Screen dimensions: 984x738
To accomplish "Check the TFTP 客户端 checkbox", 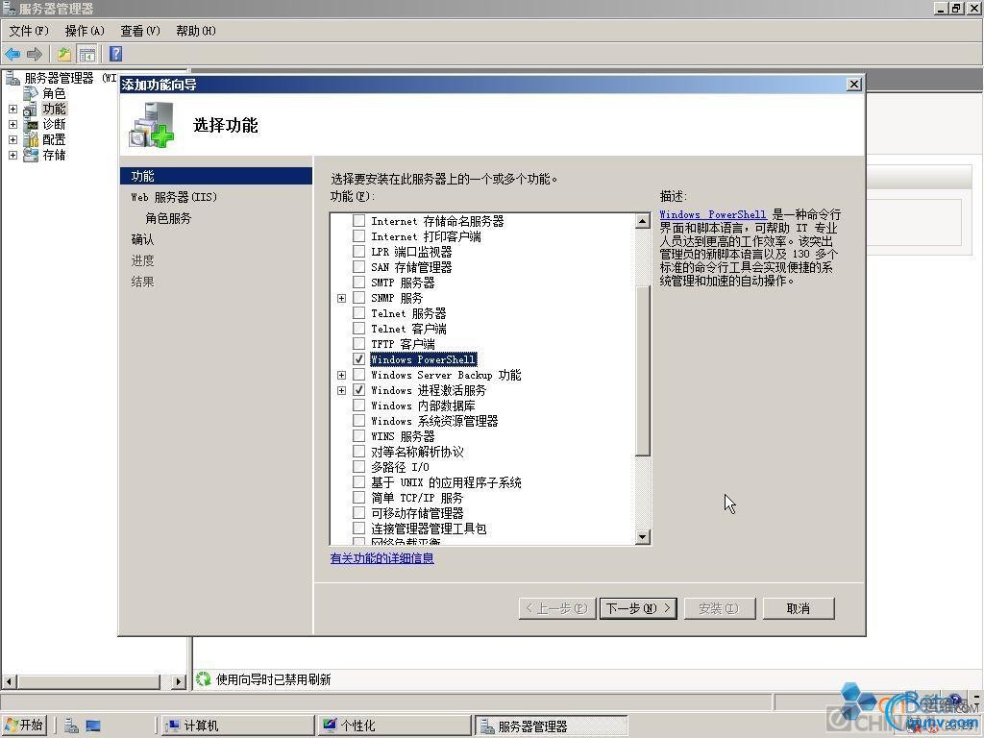I will (x=359, y=344).
